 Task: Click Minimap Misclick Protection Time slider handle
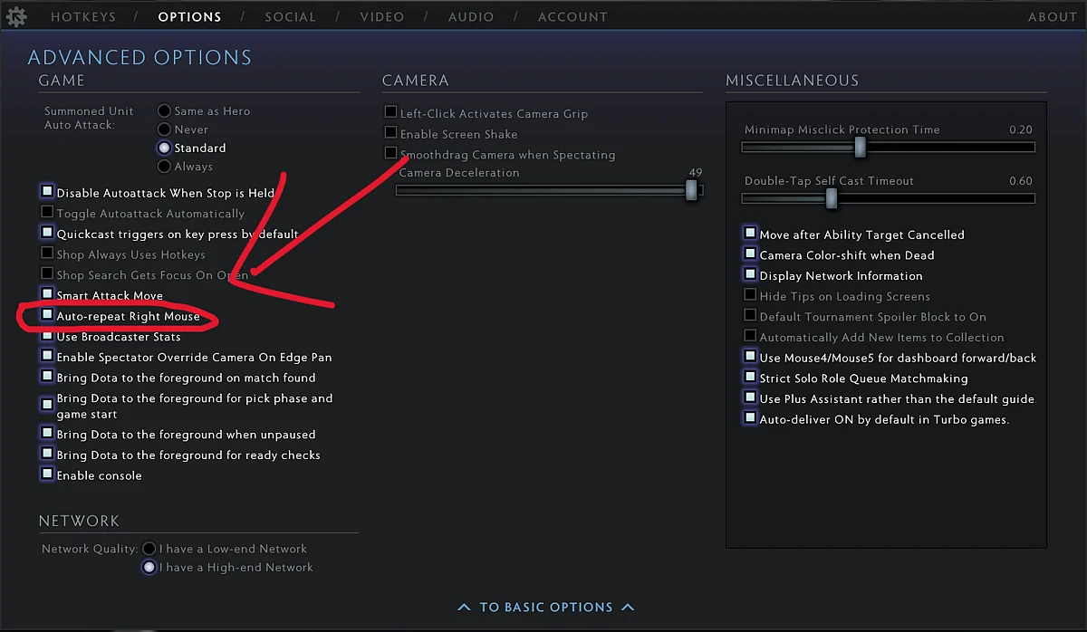[861, 147]
